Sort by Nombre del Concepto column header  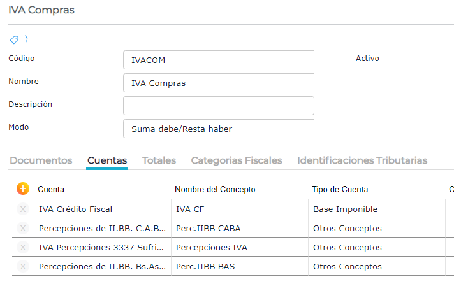tap(215, 189)
